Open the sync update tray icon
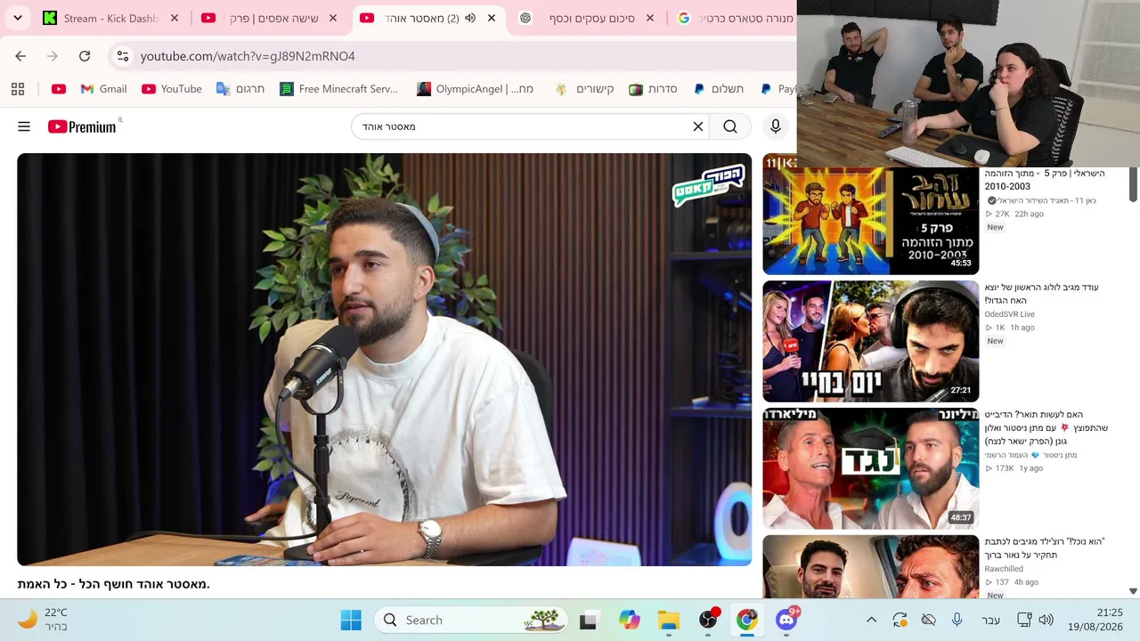 pyautogui.click(x=900, y=620)
